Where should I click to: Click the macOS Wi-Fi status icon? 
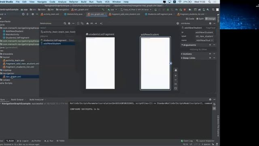(180, 2)
